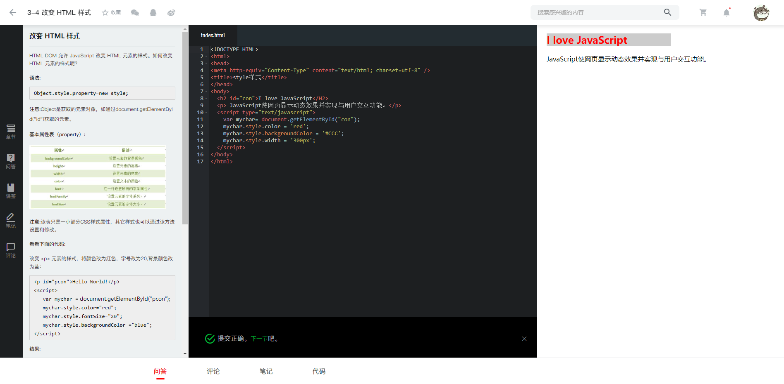Open the 章节 chapters sidebar icon

(11, 132)
